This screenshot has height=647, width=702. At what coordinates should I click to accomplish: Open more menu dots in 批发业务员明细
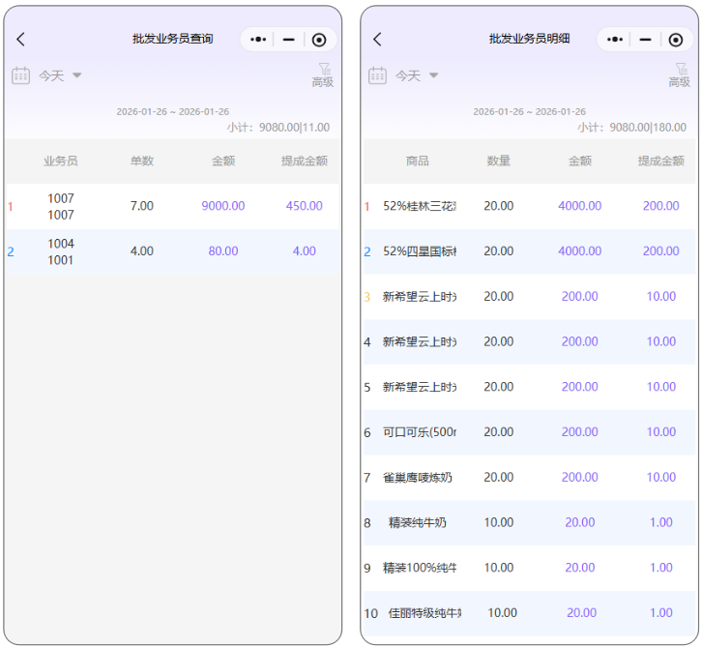(615, 40)
